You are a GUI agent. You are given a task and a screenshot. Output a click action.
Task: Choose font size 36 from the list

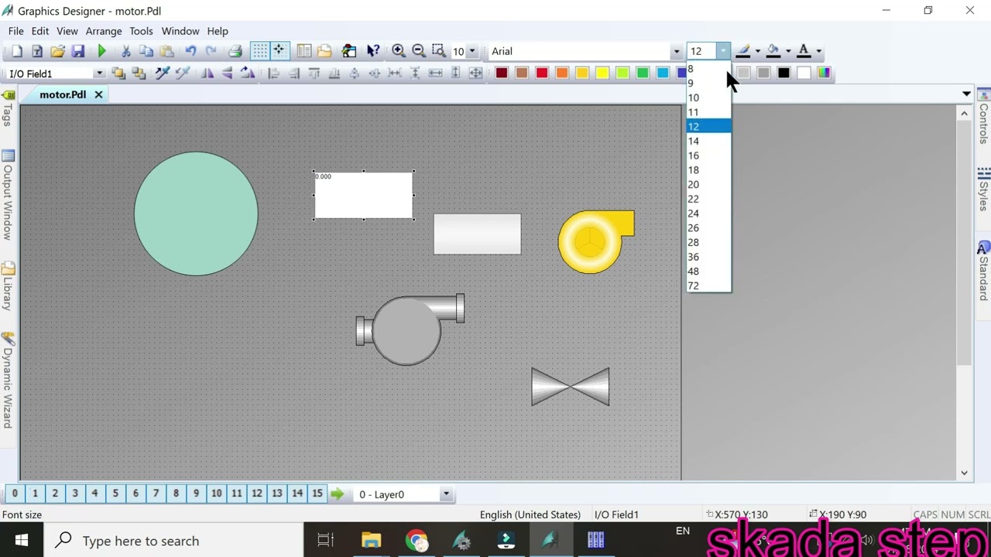tap(708, 257)
